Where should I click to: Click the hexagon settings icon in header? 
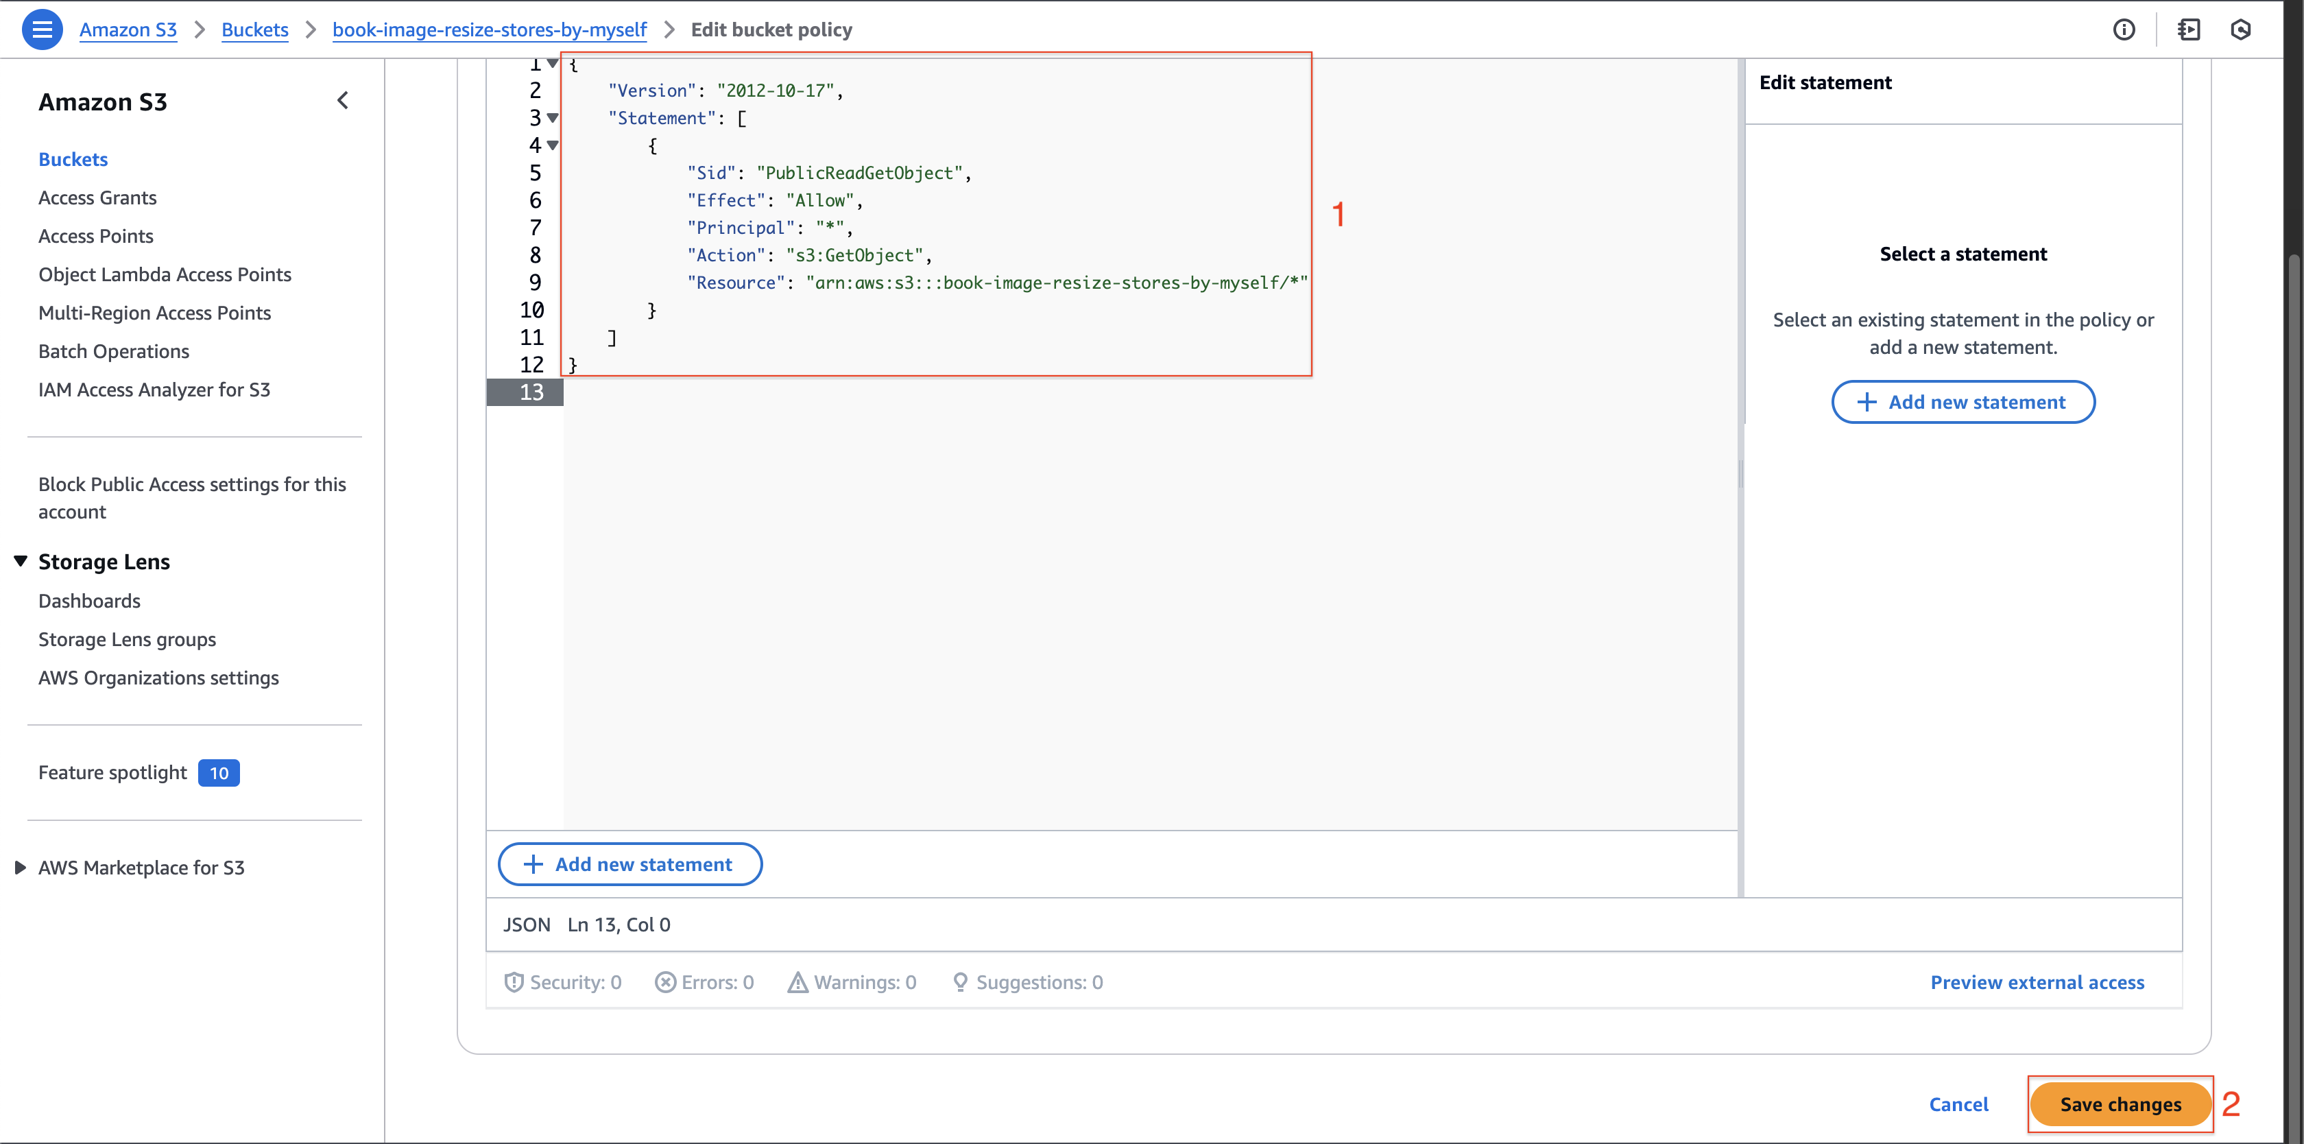(2240, 29)
